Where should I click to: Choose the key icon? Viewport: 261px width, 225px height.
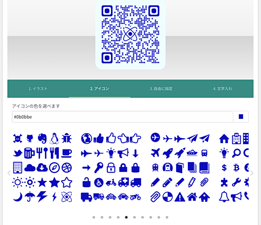click(x=99, y=168)
